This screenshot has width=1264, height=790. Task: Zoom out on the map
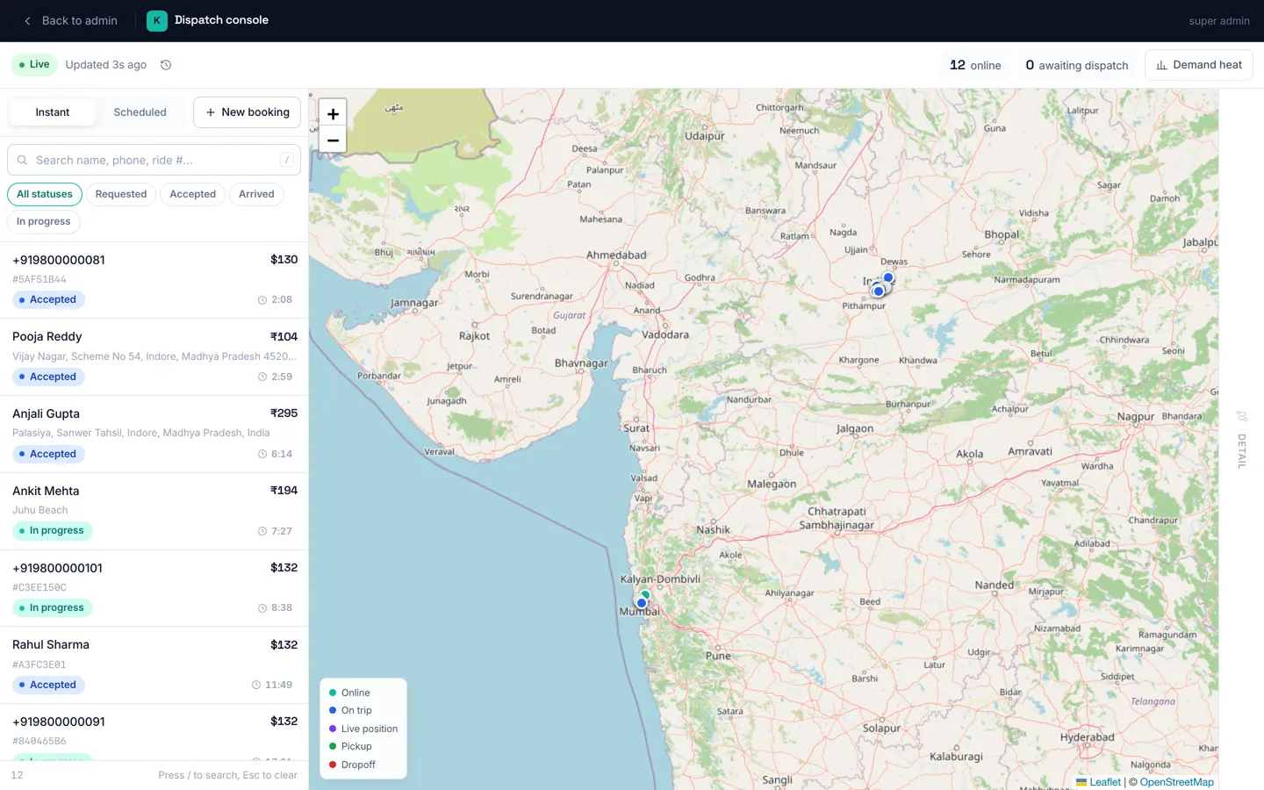point(333,140)
